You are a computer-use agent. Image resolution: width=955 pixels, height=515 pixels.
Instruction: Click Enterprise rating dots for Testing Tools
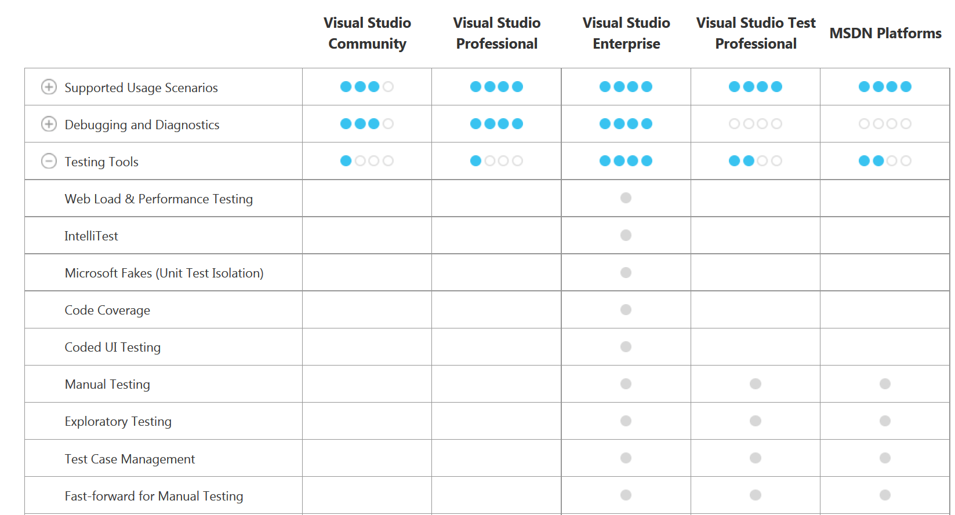(626, 161)
